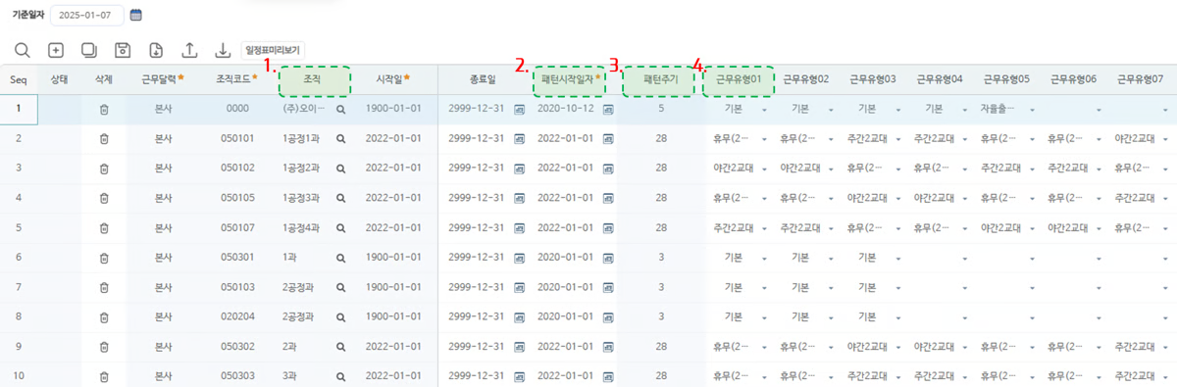Click the magnifier search icon in the toolbar
This screenshot has width=1177, height=387.
[x=22, y=50]
